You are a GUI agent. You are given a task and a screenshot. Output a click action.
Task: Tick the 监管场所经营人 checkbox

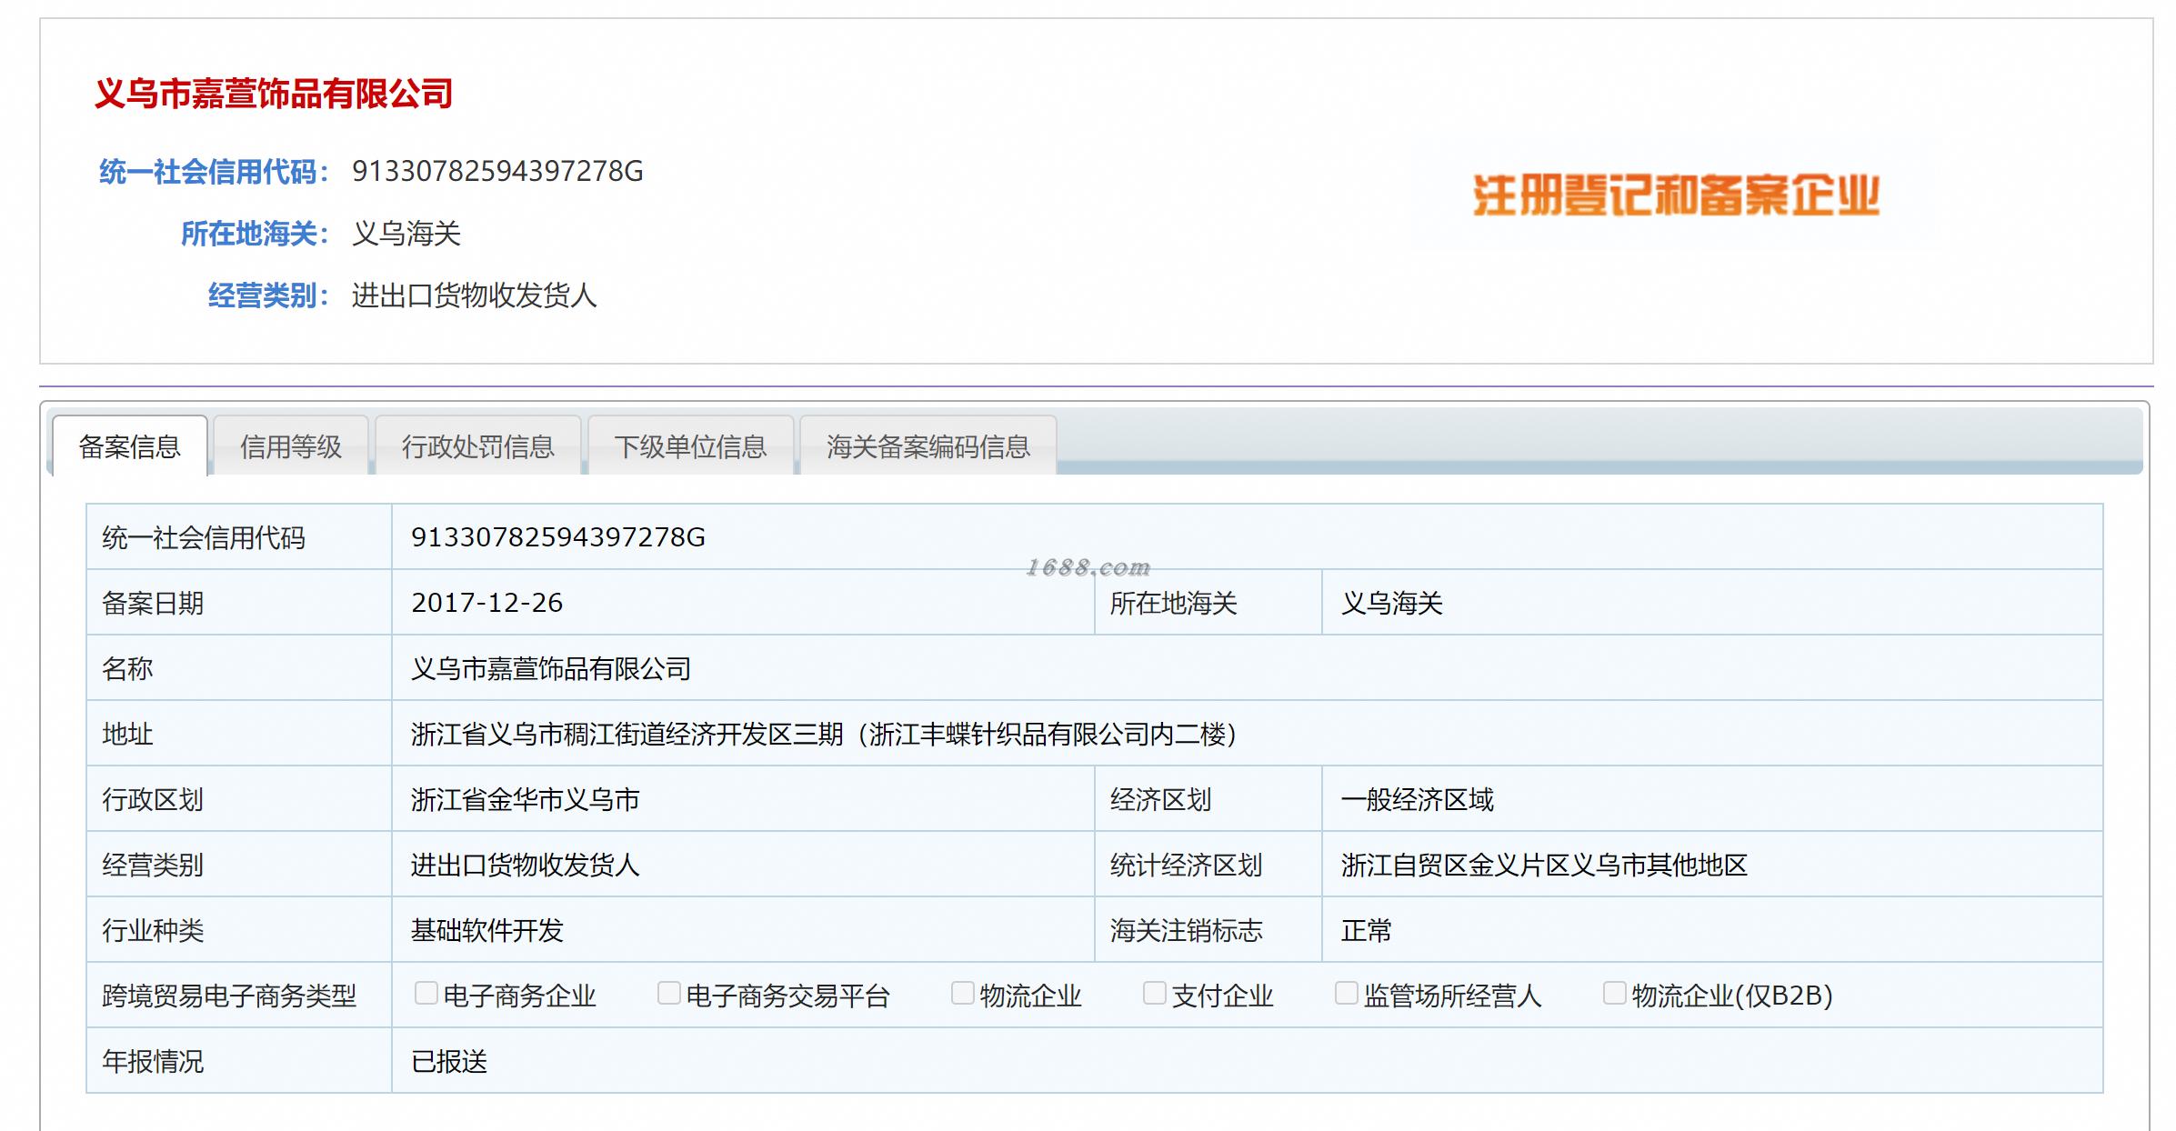pyautogui.click(x=1346, y=993)
